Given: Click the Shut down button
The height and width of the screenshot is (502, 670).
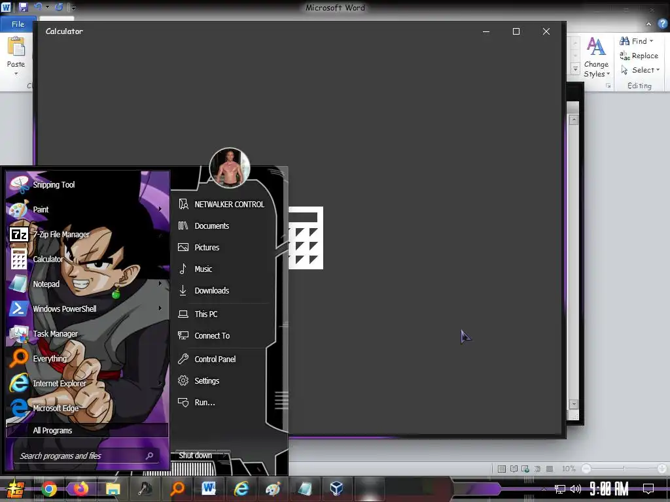Looking at the screenshot, I should [x=195, y=456].
